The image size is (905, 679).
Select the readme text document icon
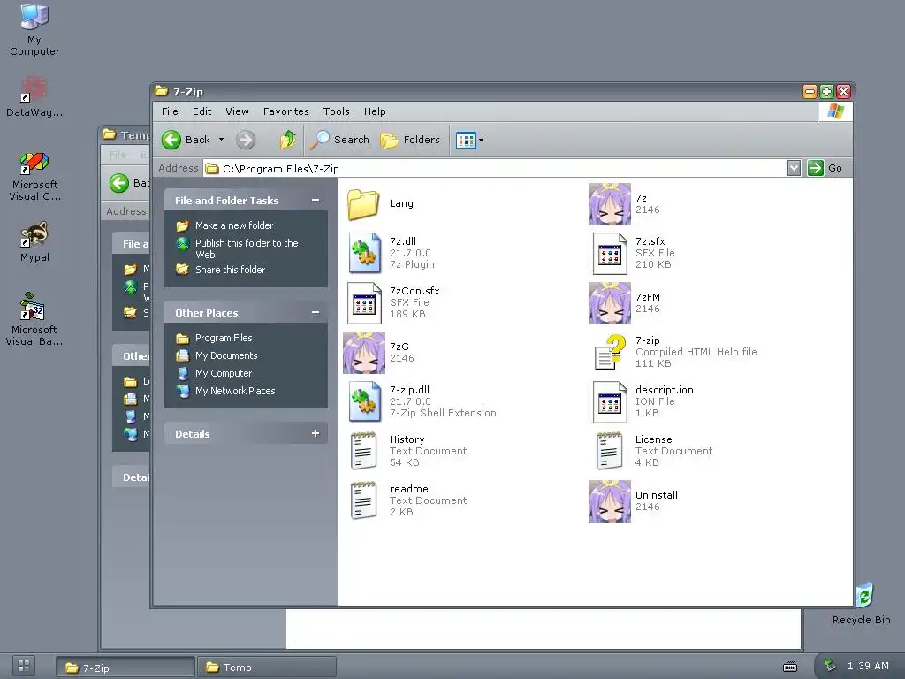point(364,500)
